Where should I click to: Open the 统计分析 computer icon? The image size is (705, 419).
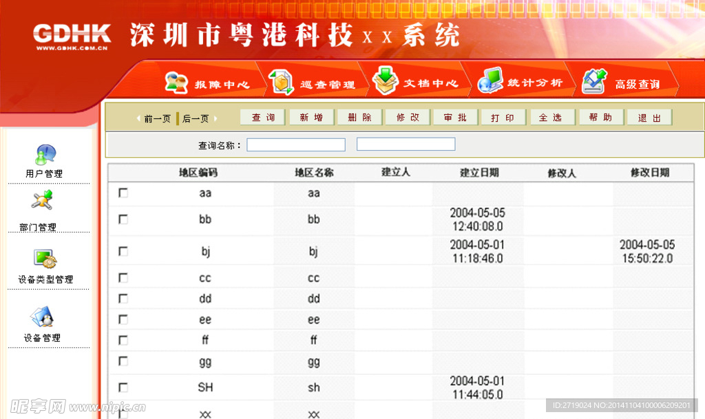click(490, 80)
